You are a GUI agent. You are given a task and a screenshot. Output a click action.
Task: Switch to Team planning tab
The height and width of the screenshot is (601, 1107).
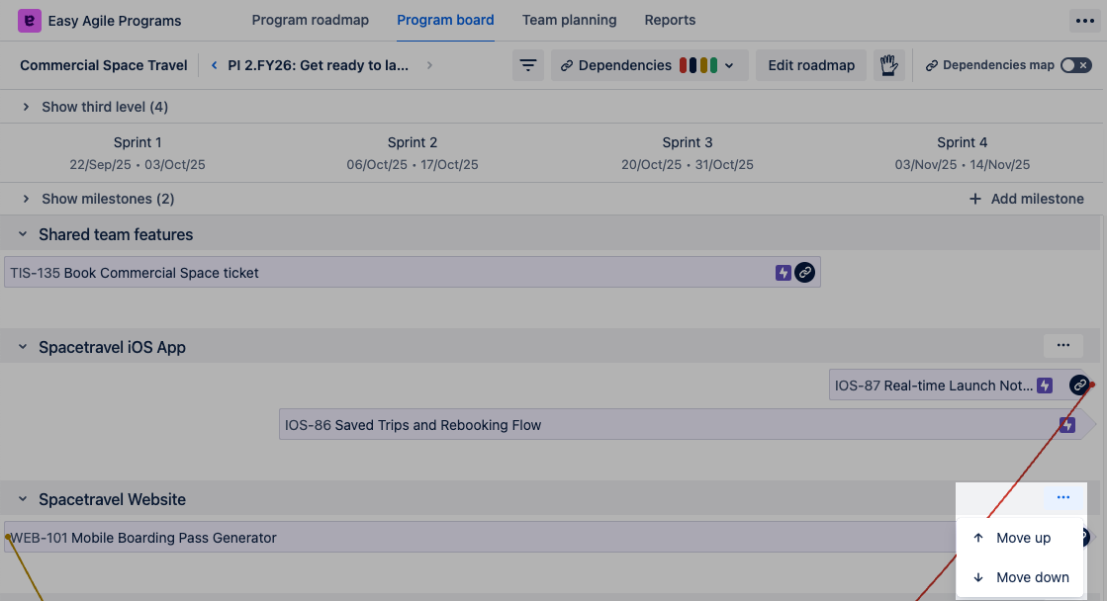tap(569, 20)
